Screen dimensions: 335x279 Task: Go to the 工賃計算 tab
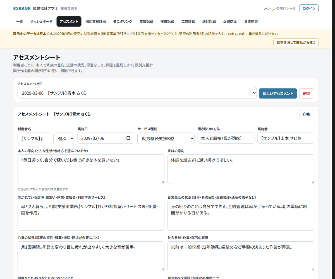[188, 21]
